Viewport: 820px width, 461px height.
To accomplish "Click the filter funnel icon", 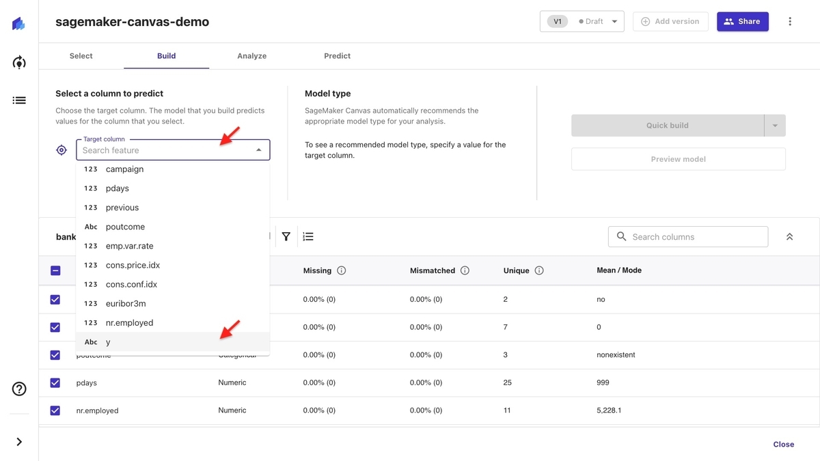I will click(x=286, y=237).
